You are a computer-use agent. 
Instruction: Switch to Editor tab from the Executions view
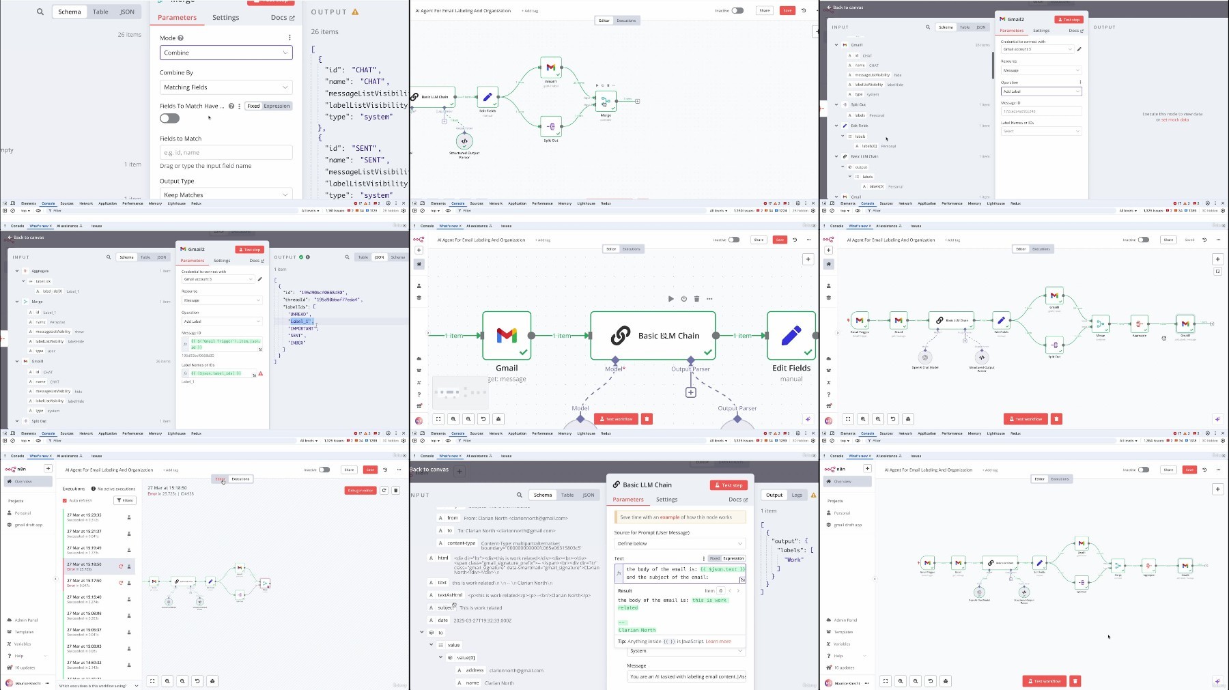[221, 478]
